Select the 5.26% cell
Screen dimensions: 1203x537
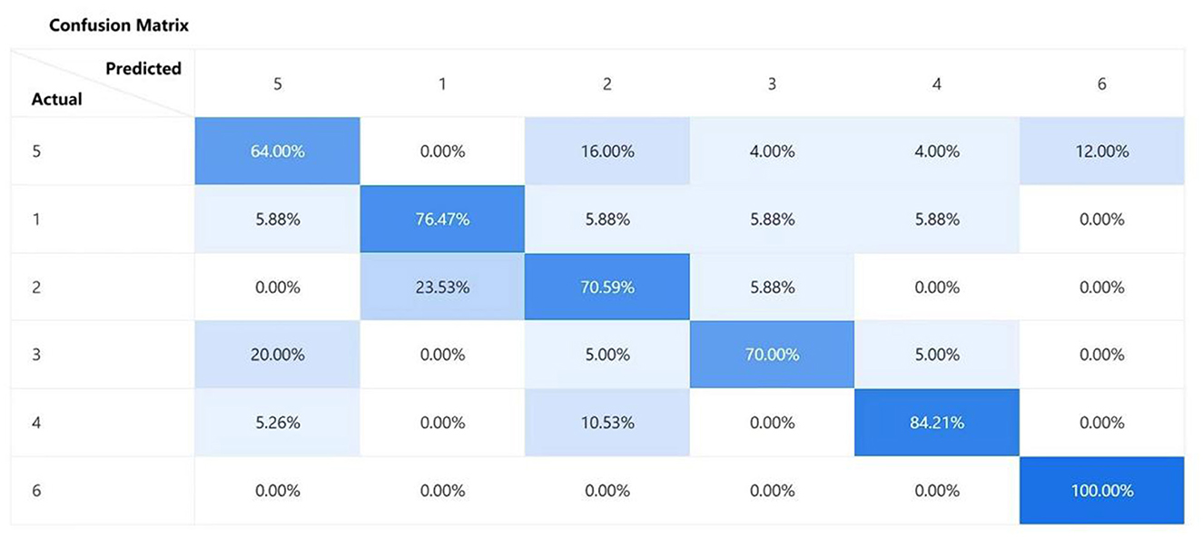(x=277, y=423)
